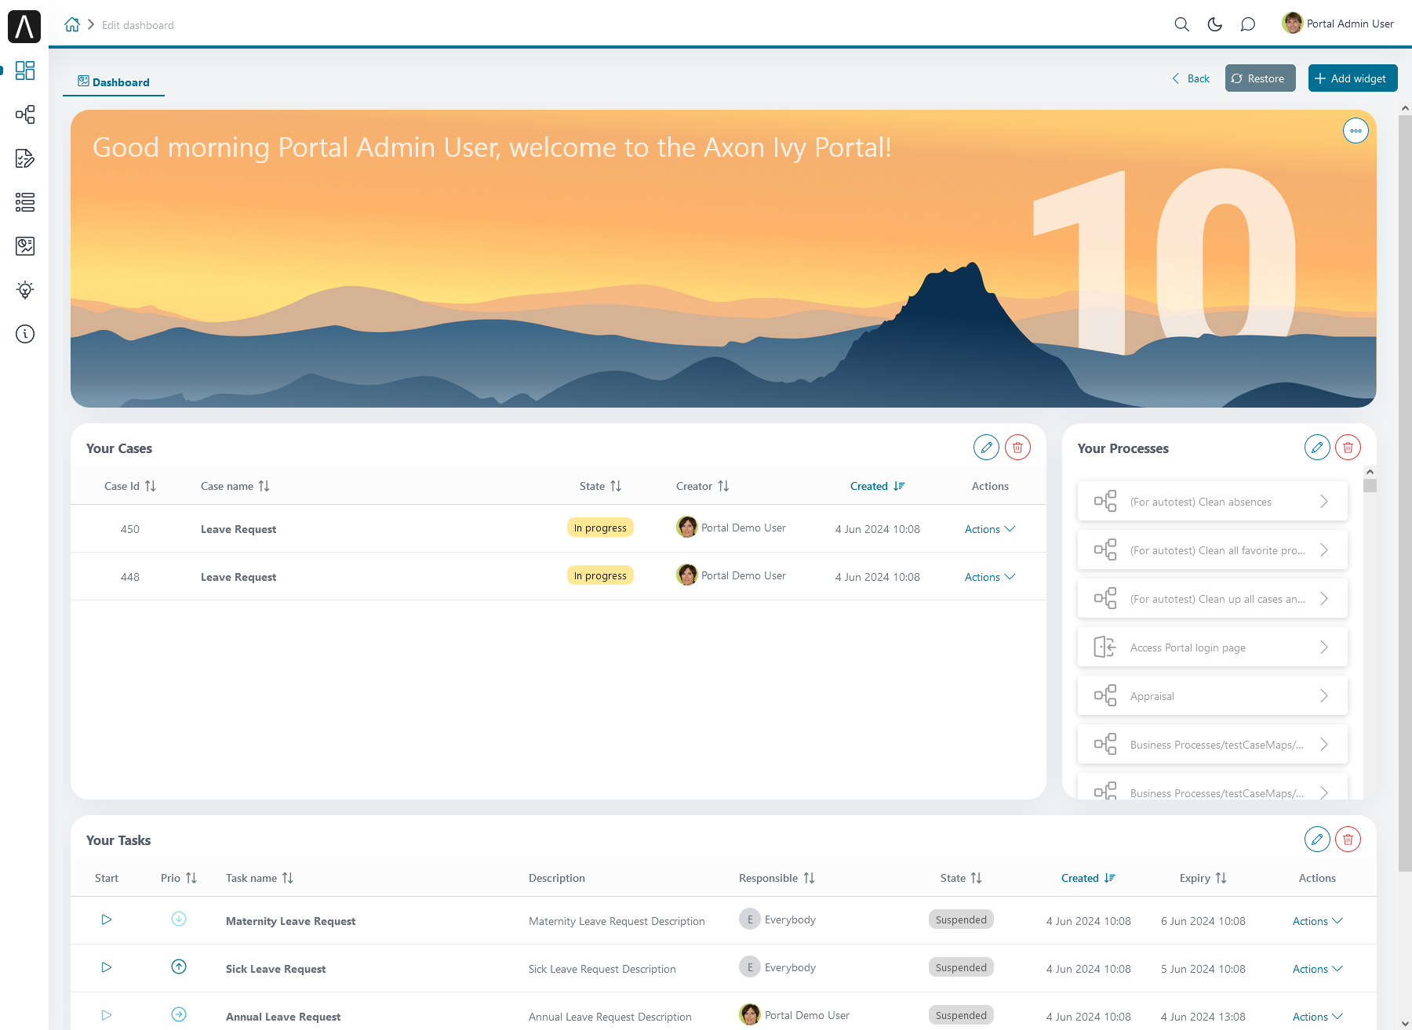Start the Maternity Leave Request task
The height and width of the screenshot is (1030, 1412).
pyautogui.click(x=107, y=919)
